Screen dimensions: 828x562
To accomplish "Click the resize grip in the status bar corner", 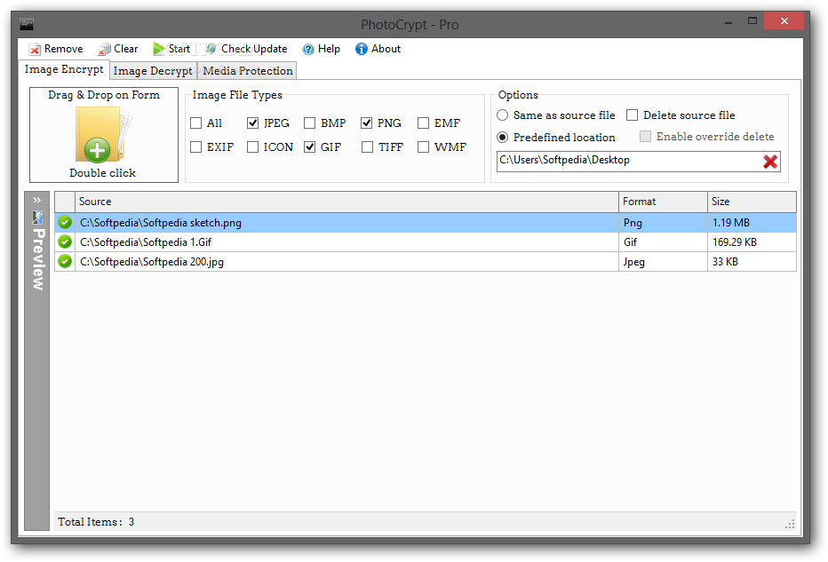I will pos(790,524).
